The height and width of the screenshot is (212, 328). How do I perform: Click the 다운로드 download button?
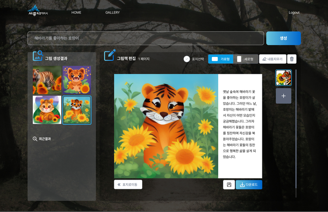pyautogui.click(x=249, y=185)
